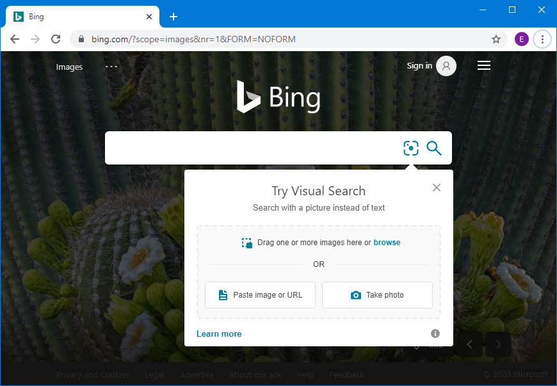The image size is (557, 386).
Task: Click the Bing logo
Action: coord(279,97)
